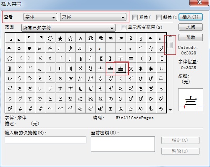The height and width of the screenshot is (167, 210).
Task: Open the 字体 view type dropdown
Action: [x=40, y=17]
